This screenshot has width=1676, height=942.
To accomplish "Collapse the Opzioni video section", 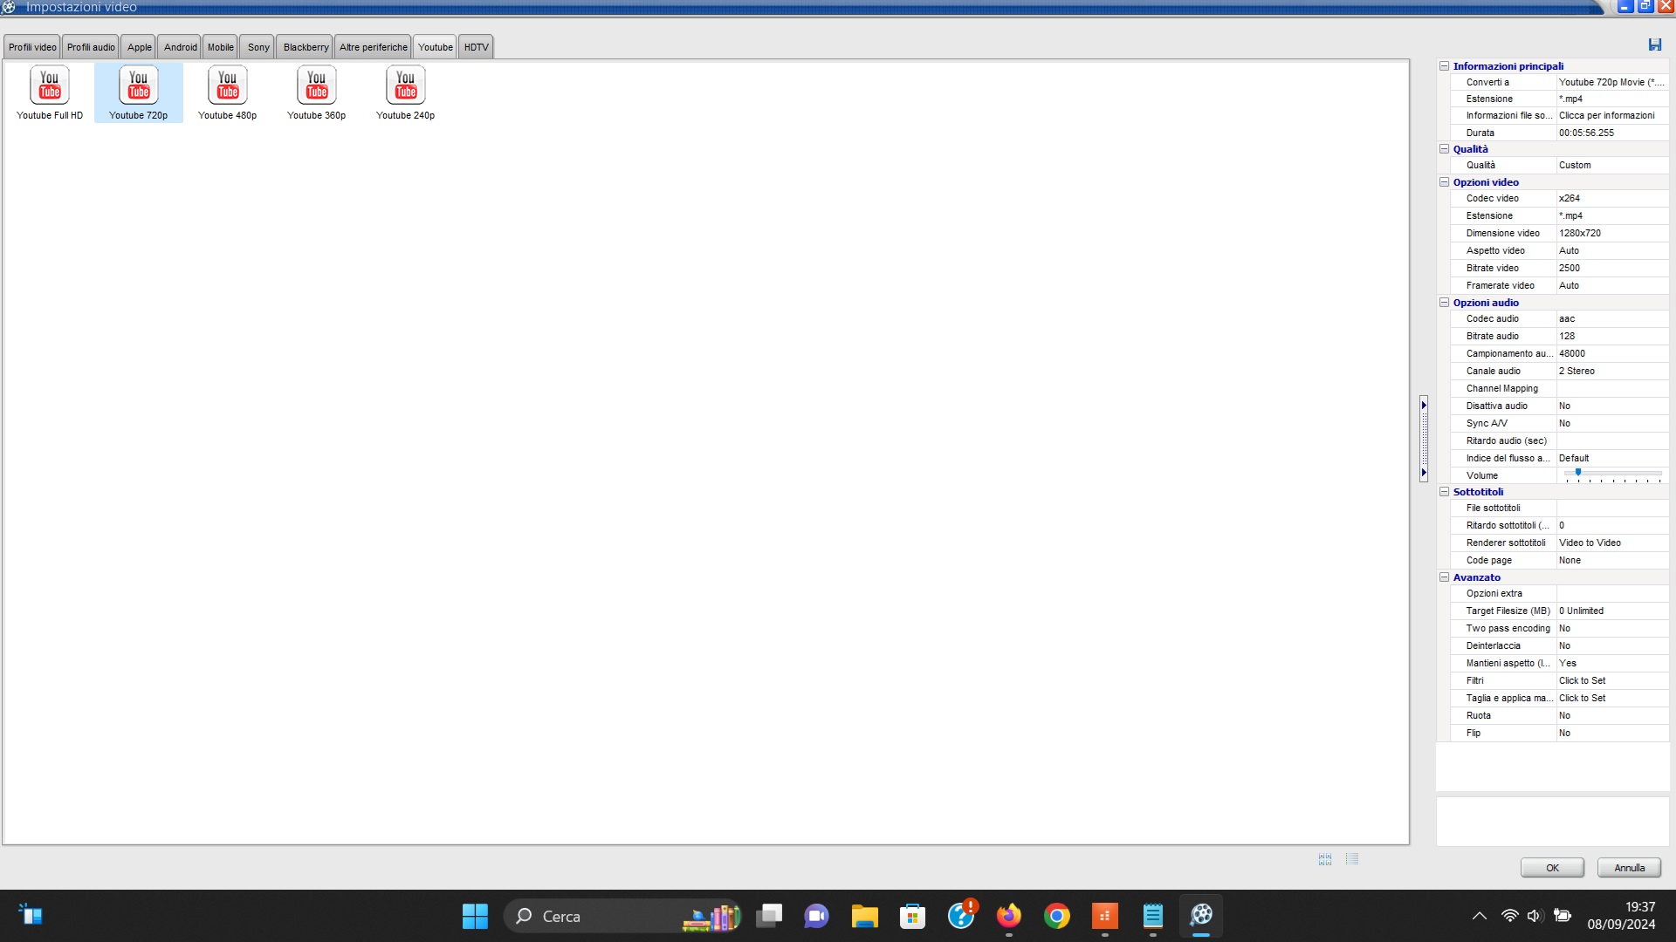I will click(1445, 182).
